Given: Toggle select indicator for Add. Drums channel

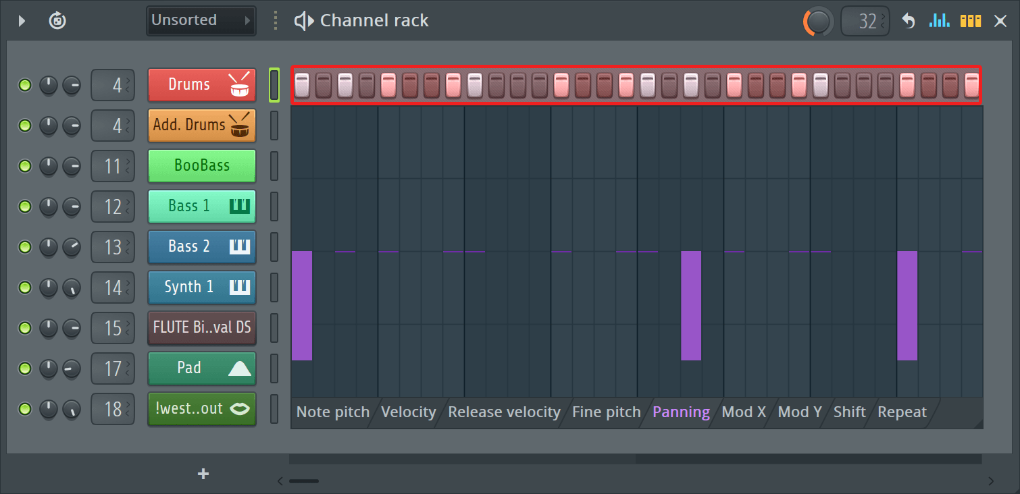Looking at the screenshot, I should [274, 126].
